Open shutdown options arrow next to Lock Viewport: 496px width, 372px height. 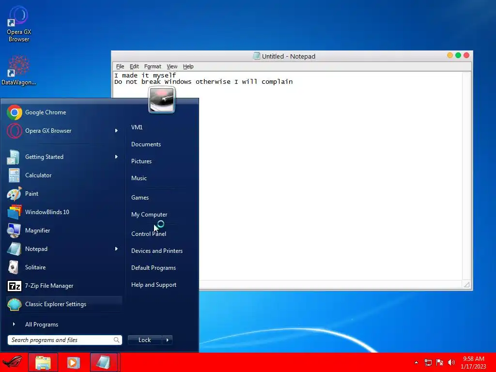coord(167,340)
